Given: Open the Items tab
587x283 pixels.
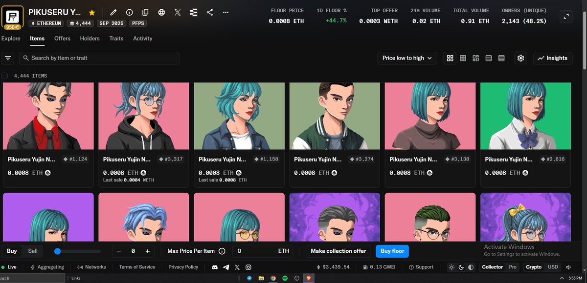Looking at the screenshot, I should point(37,39).
